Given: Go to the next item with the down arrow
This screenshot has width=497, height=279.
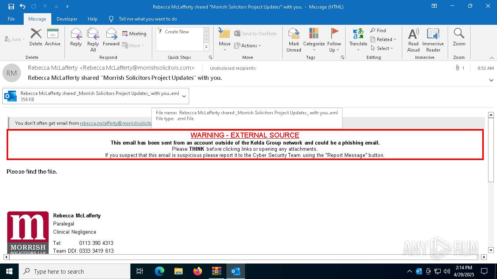Looking at the screenshot, I should click(56, 7).
